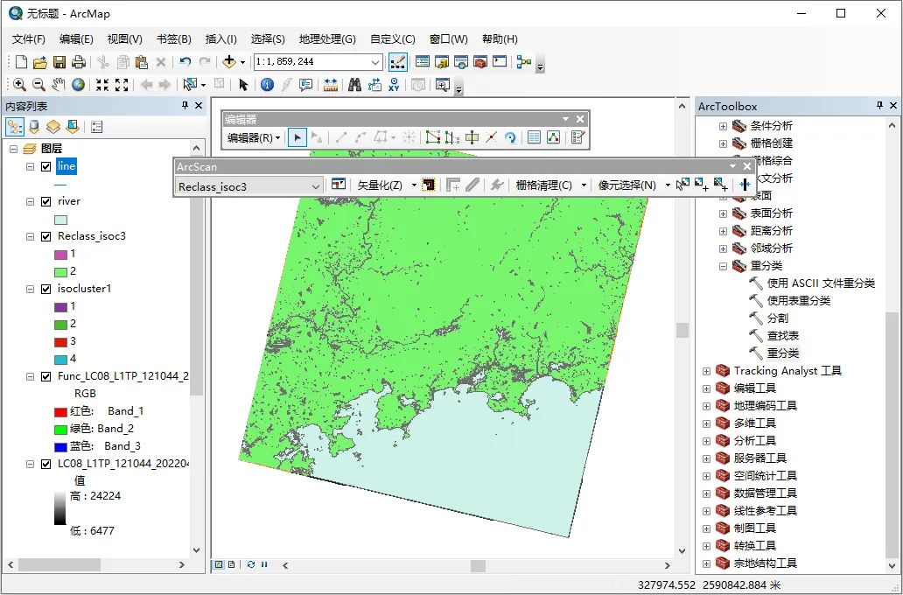The height and width of the screenshot is (595, 903).
Task: Click the Full Extent globe icon
Action: coord(79,85)
